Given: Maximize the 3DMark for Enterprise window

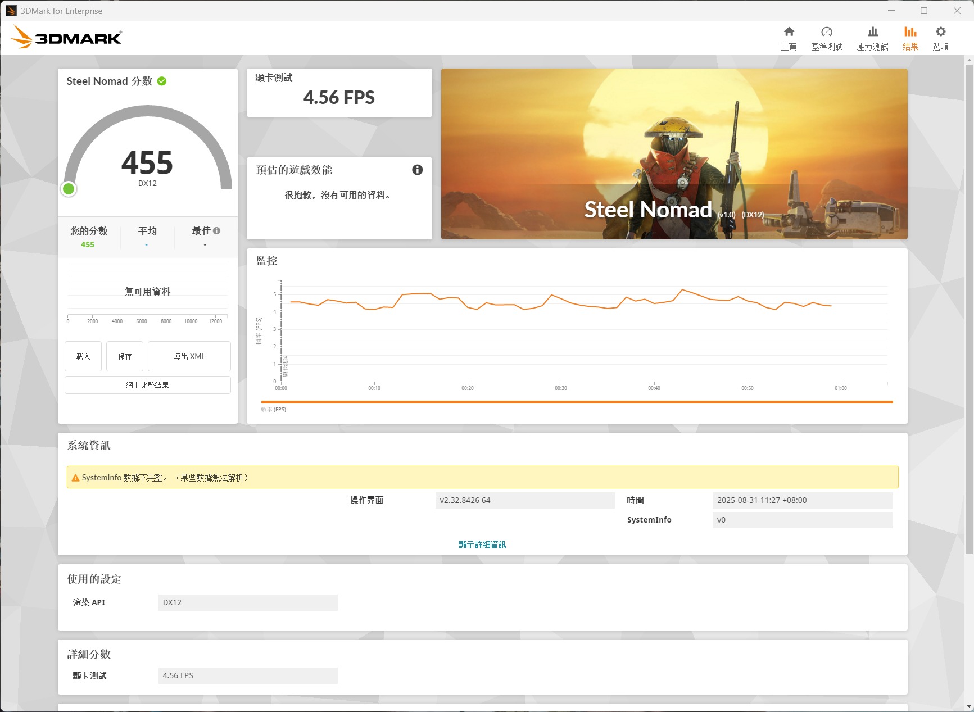Looking at the screenshot, I should [924, 11].
